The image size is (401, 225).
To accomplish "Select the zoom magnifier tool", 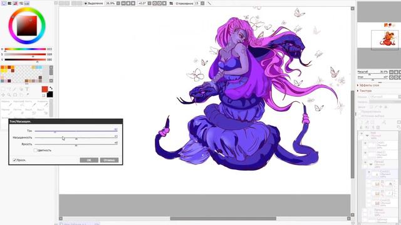I will (x=9, y=95).
